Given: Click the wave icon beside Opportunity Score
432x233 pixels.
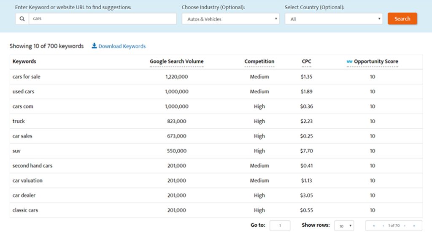Looking at the screenshot, I should coord(349,61).
